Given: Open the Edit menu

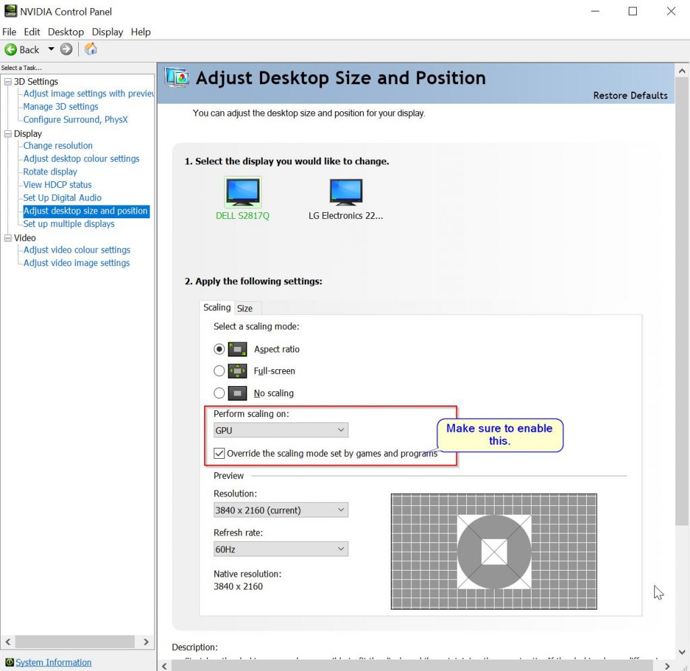Looking at the screenshot, I should pyautogui.click(x=32, y=32).
